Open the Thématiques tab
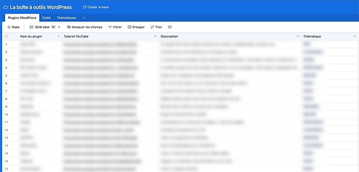 point(66,18)
